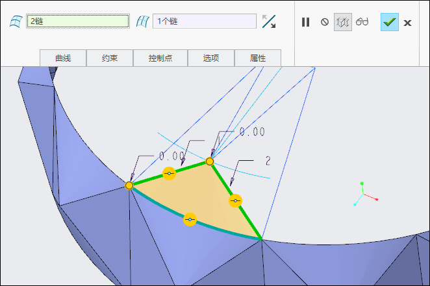Click the constraint marker on left green edge
The height and width of the screenshot is (286, 430).
pyautogui.click(x=169, y=174)
